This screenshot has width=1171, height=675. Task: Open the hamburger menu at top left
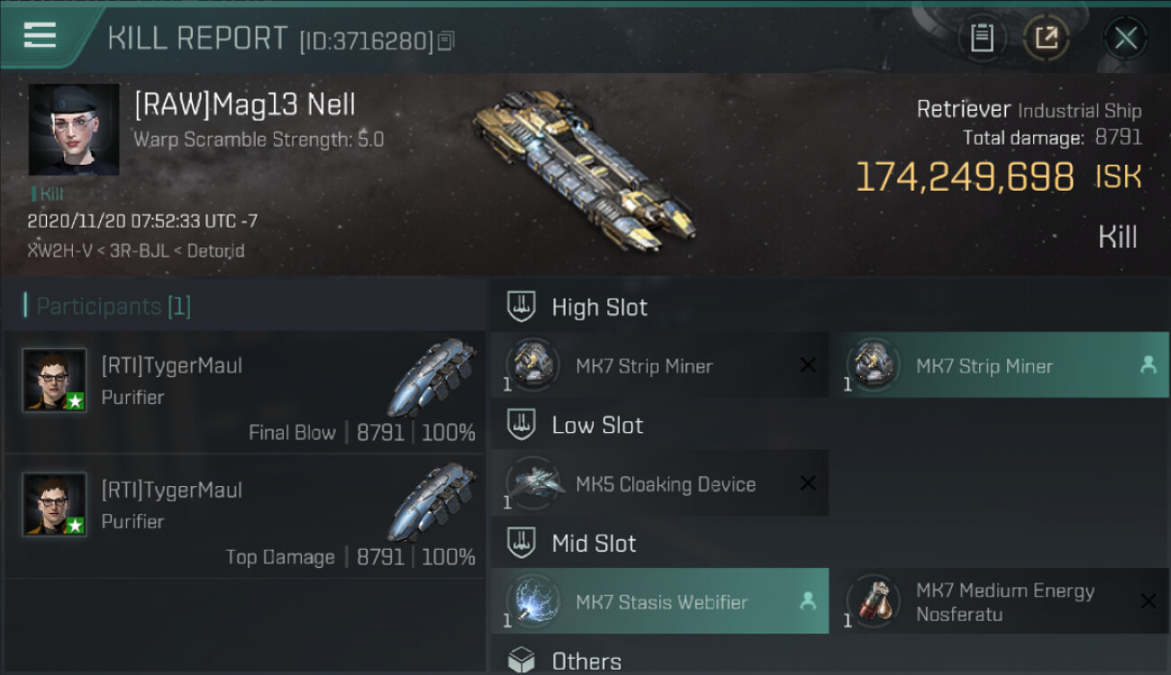(40, 36)
